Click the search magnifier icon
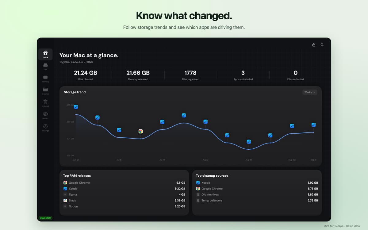 click(x=322, y=45)
